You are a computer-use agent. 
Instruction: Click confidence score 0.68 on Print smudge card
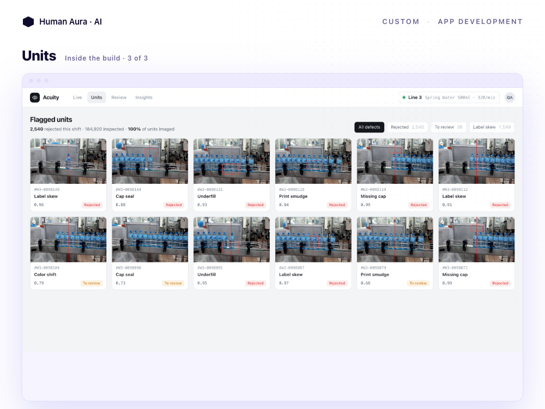point(366,283)
